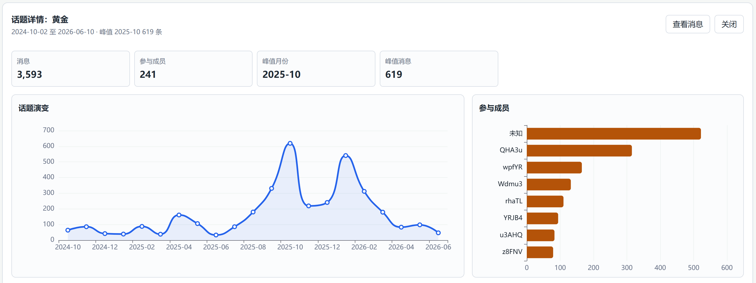Click the rhaTL member bar
756x283 pixels.
(x=545, y=201)
